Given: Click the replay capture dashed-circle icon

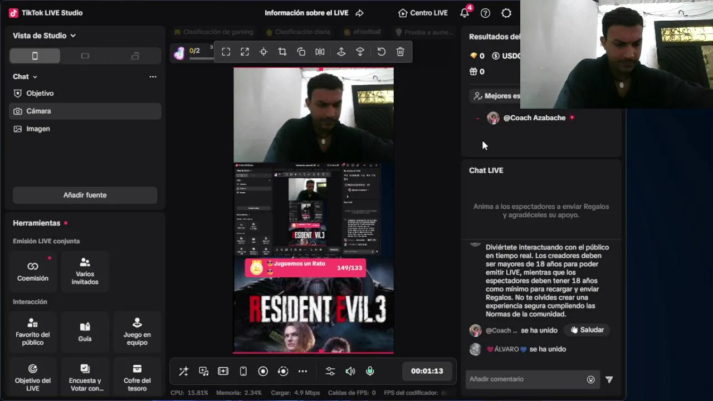Looking at the screenshot, I should tap(283, 371).
